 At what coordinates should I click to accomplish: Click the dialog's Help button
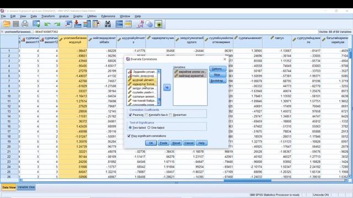pos(201,143)
